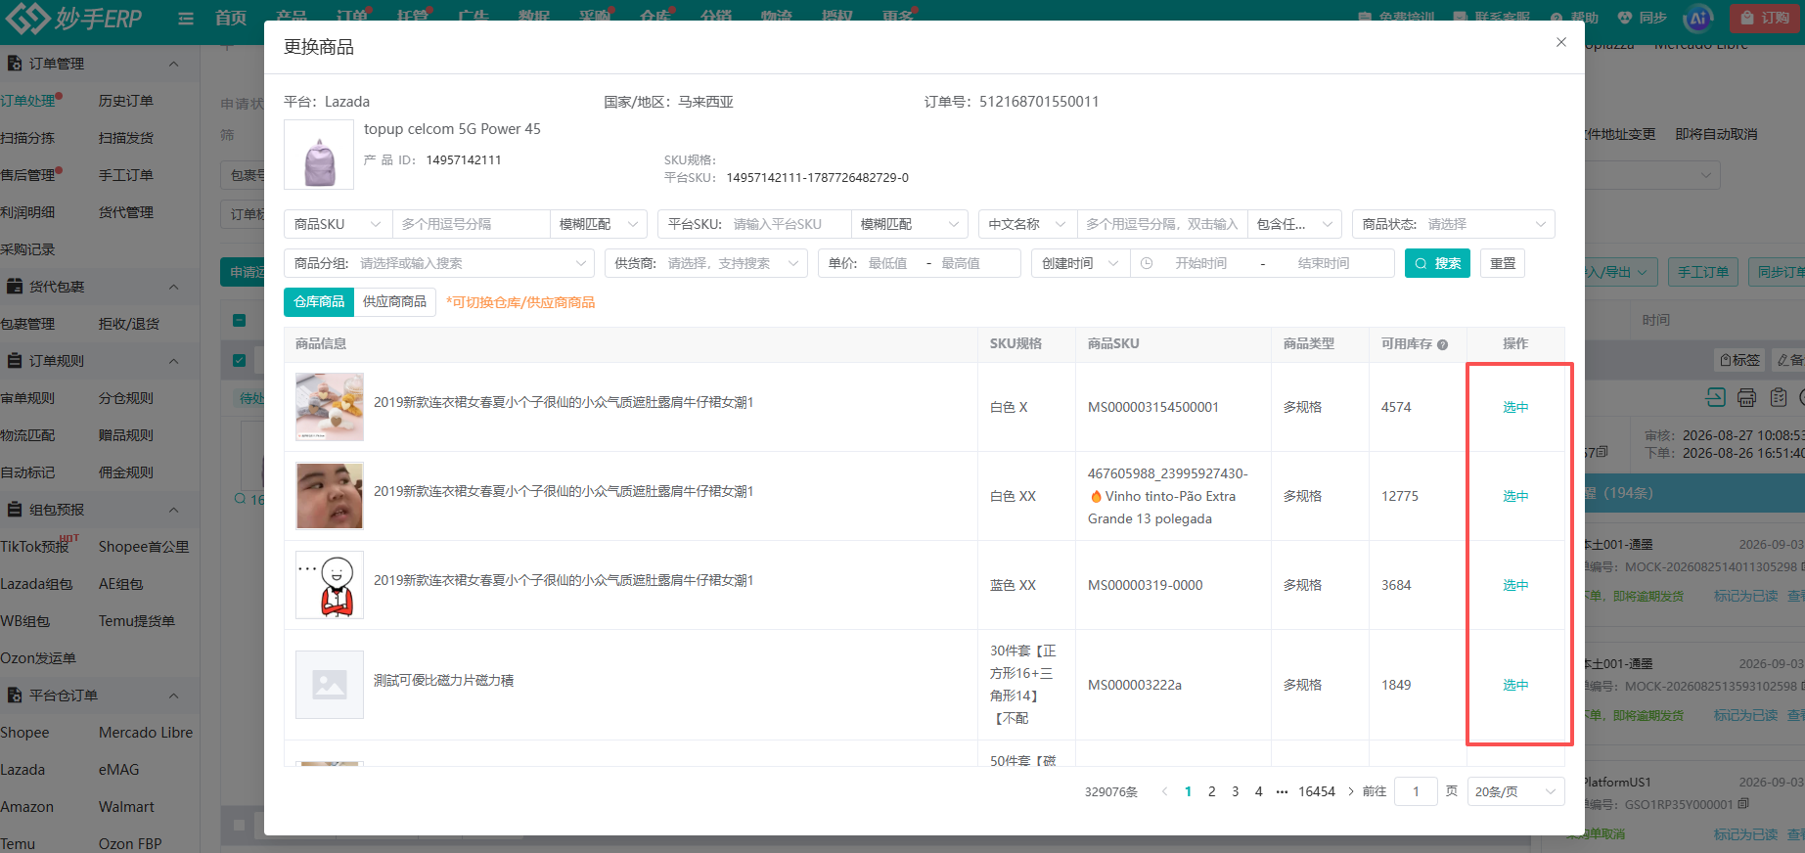Click the 平台SKU input field
1805x853 pixels.
788,224
